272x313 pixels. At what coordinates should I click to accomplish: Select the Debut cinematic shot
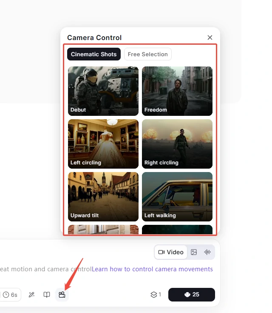103,91
